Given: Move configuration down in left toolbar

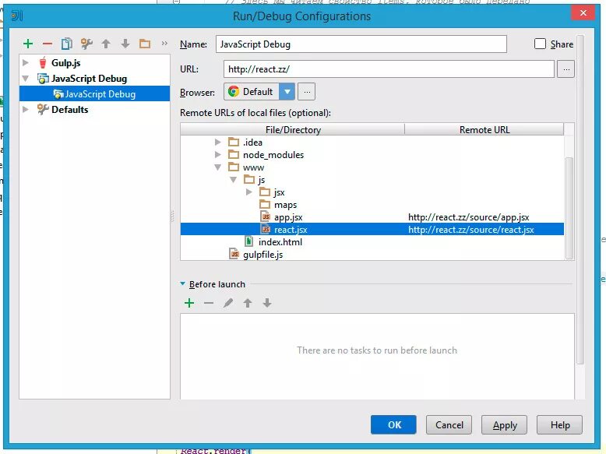Looking at the screenshot, I should coord(125,44).
